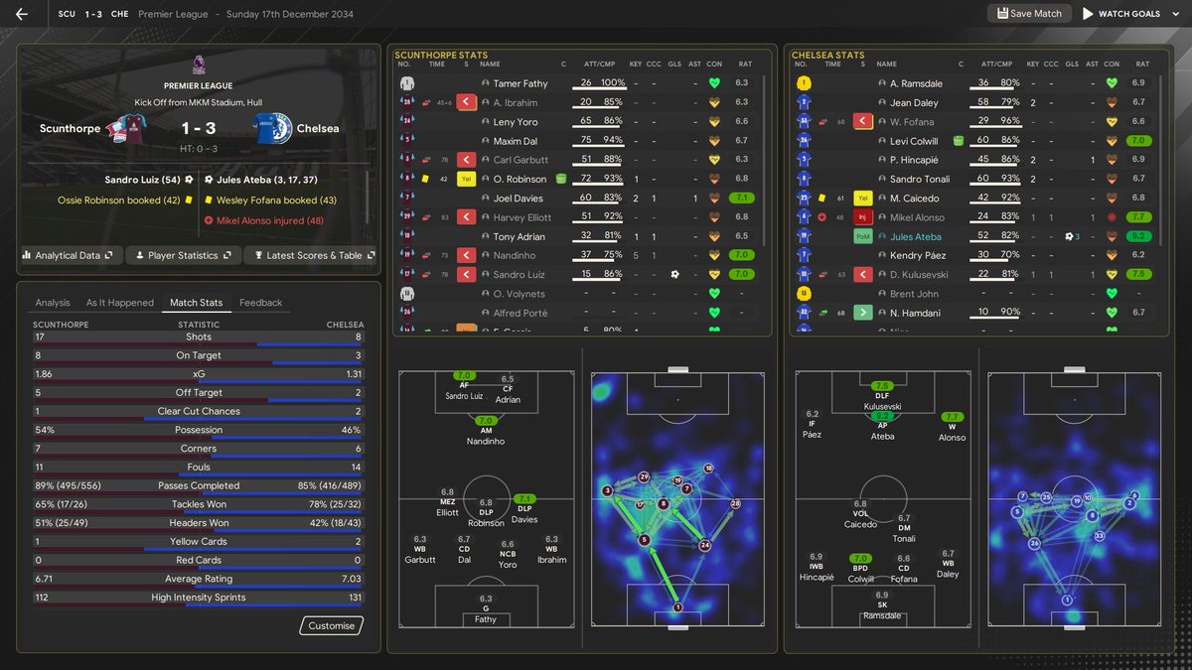Sort Chelsea stats by NAME column
The height and width of the screenshot is (670, 1192).
(x=886, y=65)
